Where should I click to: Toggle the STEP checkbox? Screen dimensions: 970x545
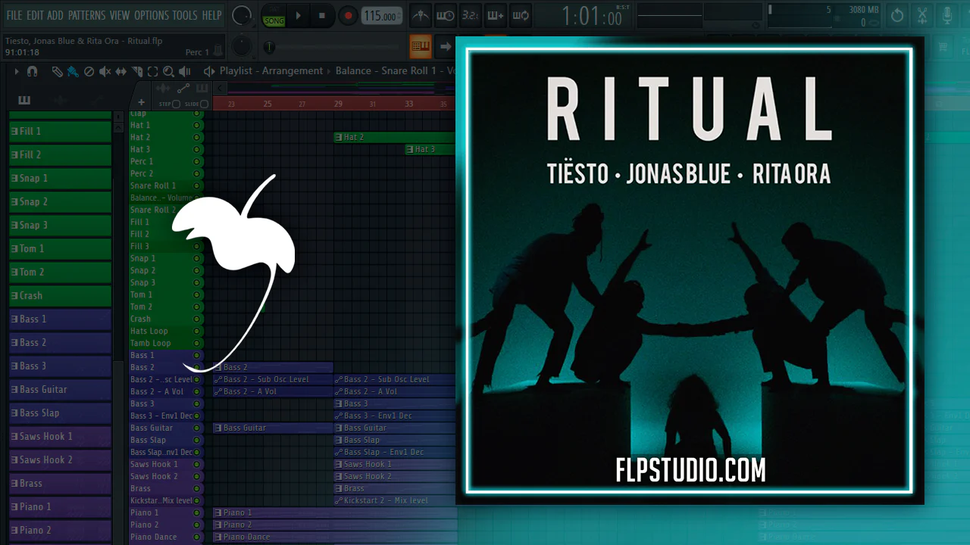click(x=176, y=104)
